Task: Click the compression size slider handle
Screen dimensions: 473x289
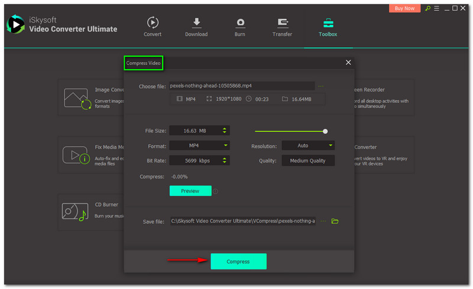Action: (x=325, y=131)
